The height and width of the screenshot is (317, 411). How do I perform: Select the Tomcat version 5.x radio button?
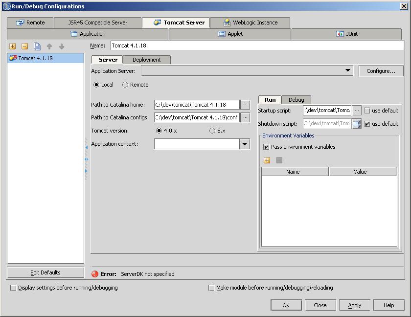click(212, 131)
